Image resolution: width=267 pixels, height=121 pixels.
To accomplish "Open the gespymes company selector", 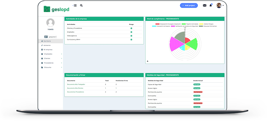I will 53,37.
